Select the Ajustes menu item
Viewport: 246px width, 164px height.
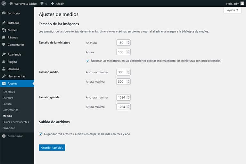pos(17,84)
